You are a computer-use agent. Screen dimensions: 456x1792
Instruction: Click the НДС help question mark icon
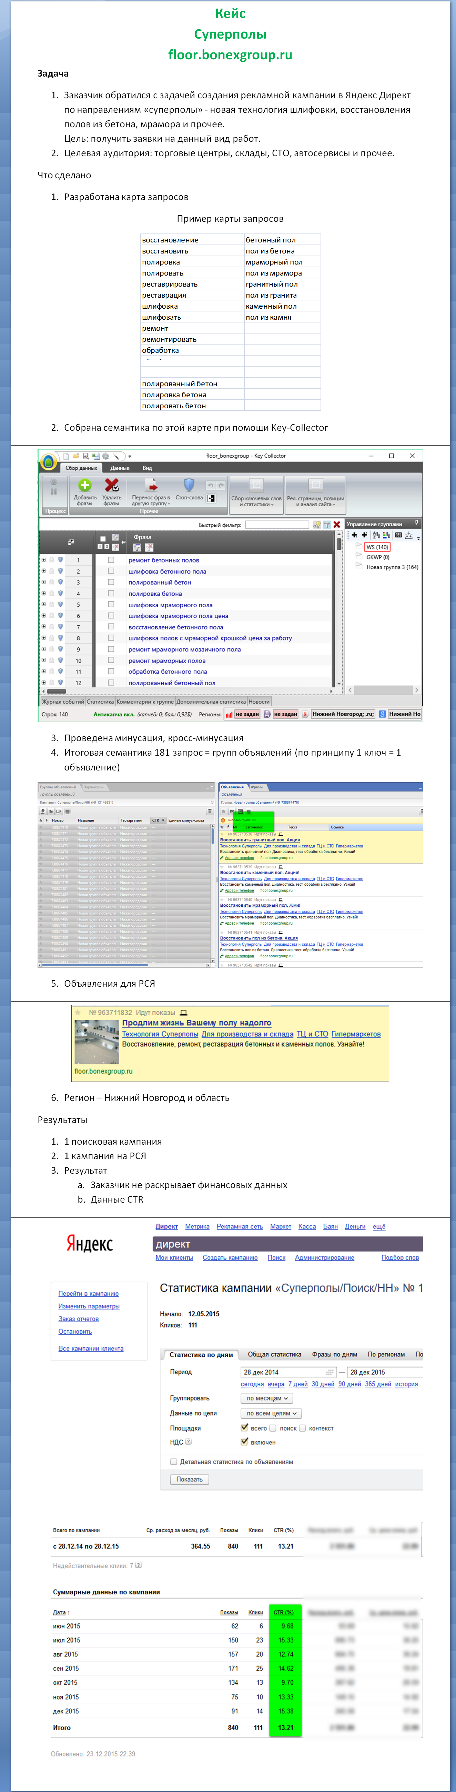(189, 1442)
